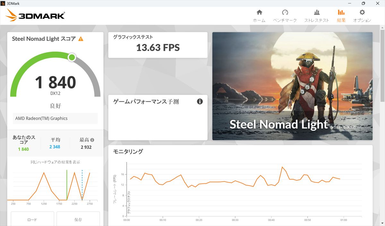This screenshot has width=385, height=226.
Task: Open the ストレステスト tab
Action: coord(317,16)
